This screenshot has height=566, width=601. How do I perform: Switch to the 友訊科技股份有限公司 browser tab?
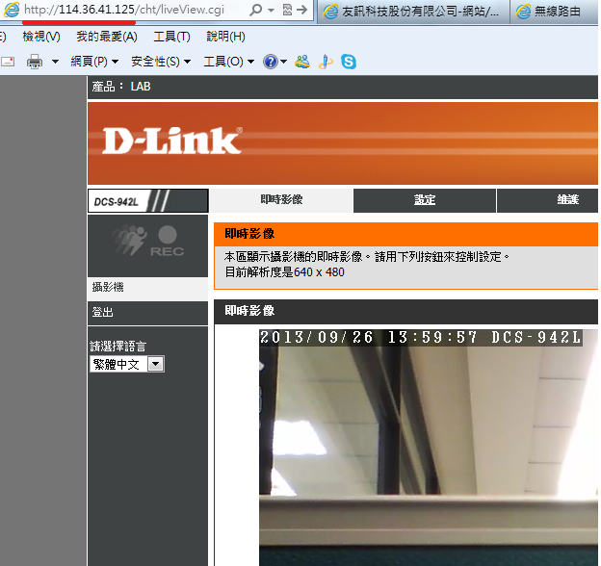click(413, 12)
